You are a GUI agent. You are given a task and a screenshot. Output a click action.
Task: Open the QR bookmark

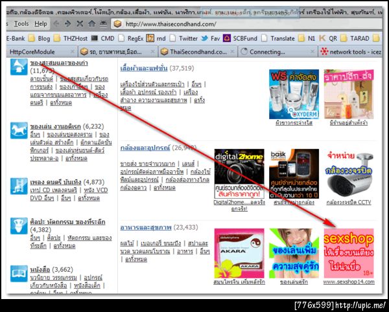(x=328, y=38)
